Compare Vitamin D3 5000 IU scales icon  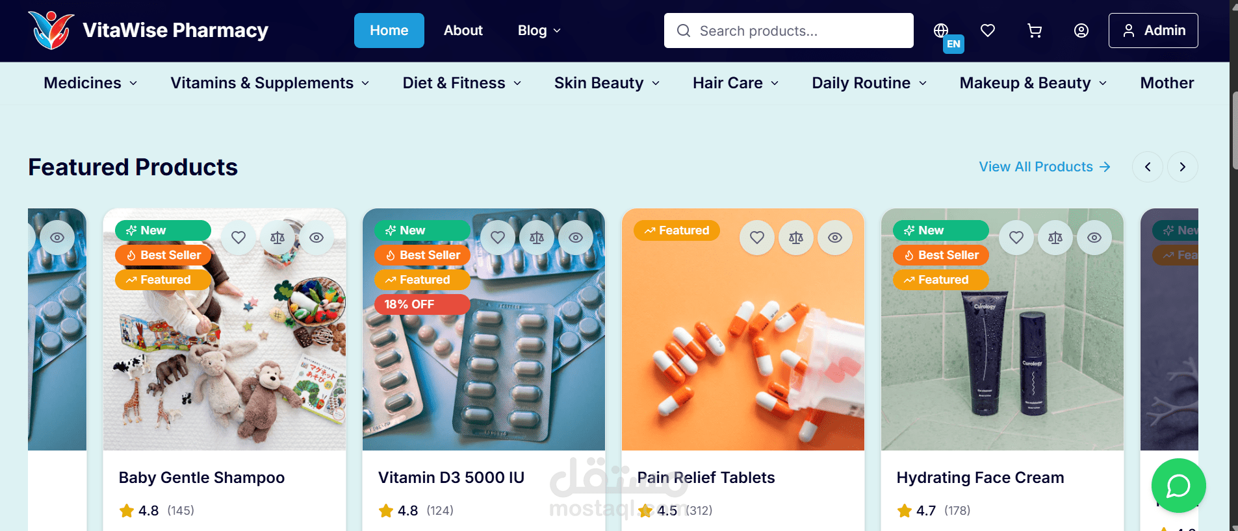tap(537, 238)
